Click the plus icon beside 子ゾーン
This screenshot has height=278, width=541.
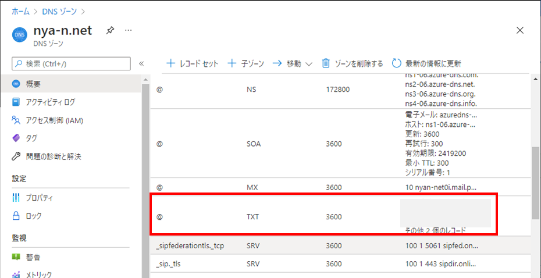232,63
